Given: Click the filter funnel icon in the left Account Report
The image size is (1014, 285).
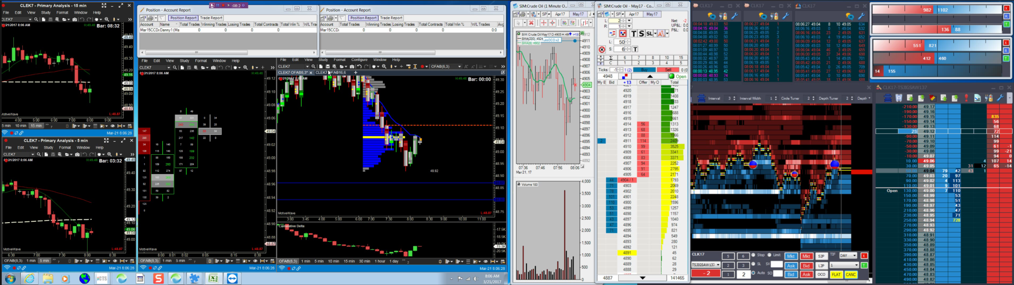Looking at the screenshot, I should (161, 18).
